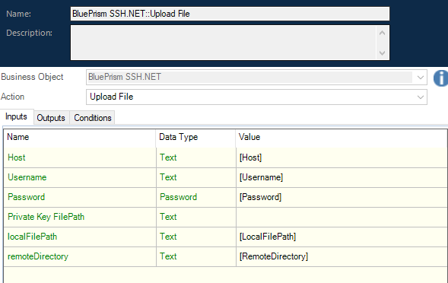This screenshot has height=283, width=448.
Task: Expand the Action dropdown showing Upload File
Action: tap(256, 97)
